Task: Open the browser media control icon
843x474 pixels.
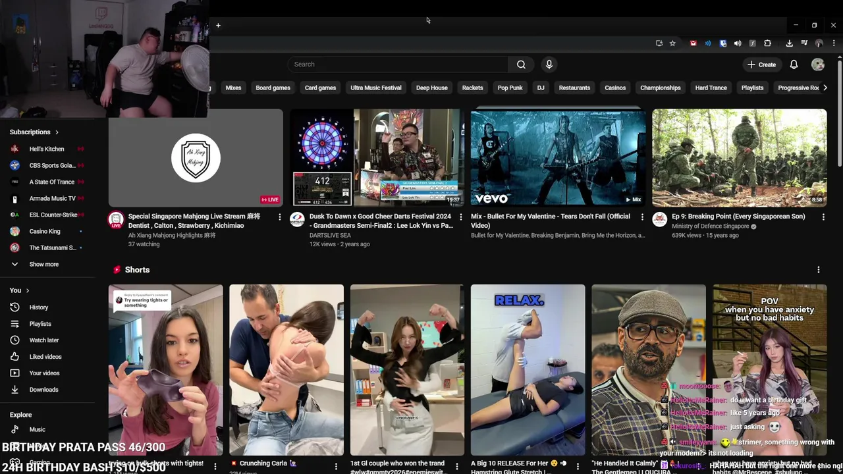Action: (804, 43)
